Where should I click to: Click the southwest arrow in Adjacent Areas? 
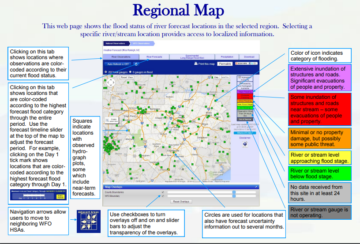pyautogui.click(x=83, y=227)
